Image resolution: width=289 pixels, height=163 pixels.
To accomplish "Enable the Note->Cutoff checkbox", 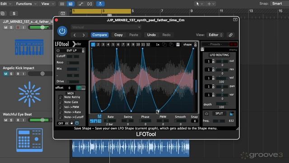I will [x=60, y=117].
